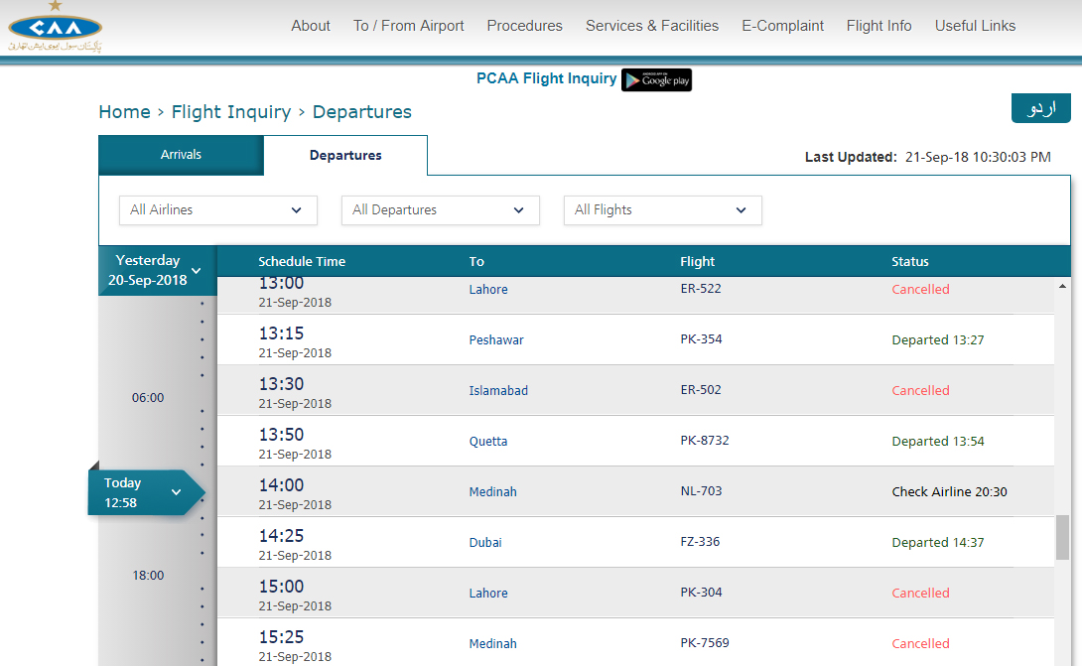The width and height of the screenshot is (1082, 666).
Task: Click the 13:50 schedule time
Action: pyautogui.click(x=281, y=435)
